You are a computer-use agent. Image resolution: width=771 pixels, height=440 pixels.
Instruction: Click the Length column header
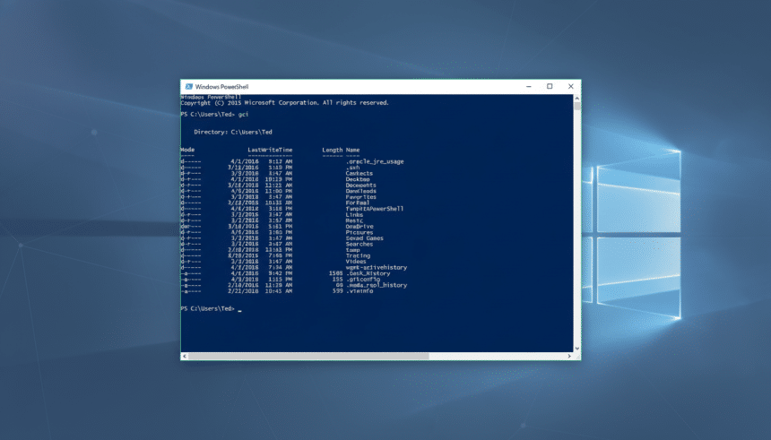pos(332,150)
